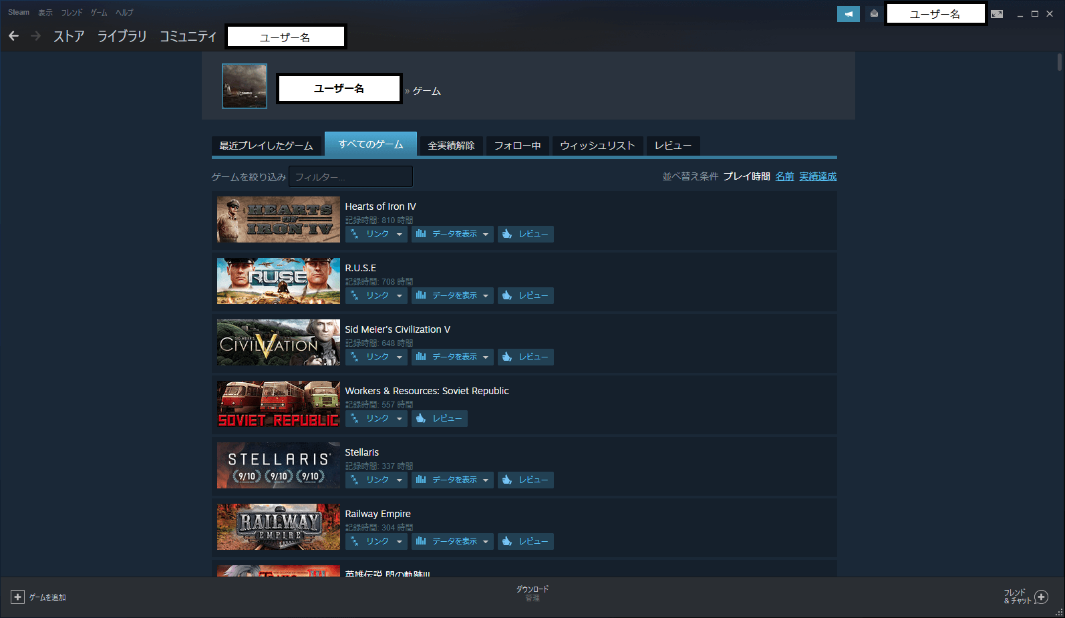Click the add game plus icon
This screenshot has width=1065, height=618.
click(x=18, y=597)
